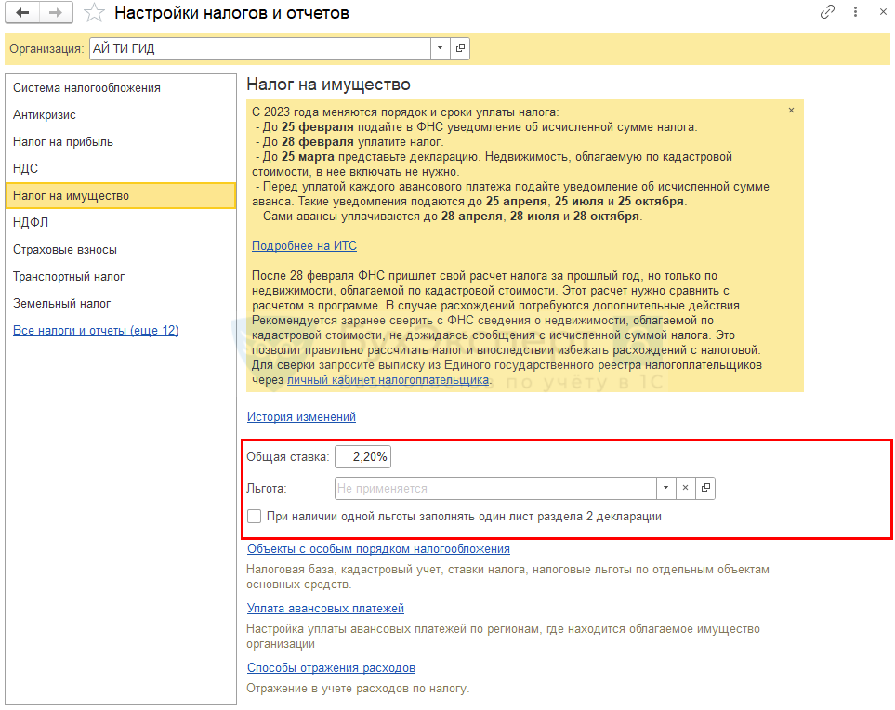Click the back navigation arrow
The width and height of the screenshot is (895, 710).
(x=22, y=13)
